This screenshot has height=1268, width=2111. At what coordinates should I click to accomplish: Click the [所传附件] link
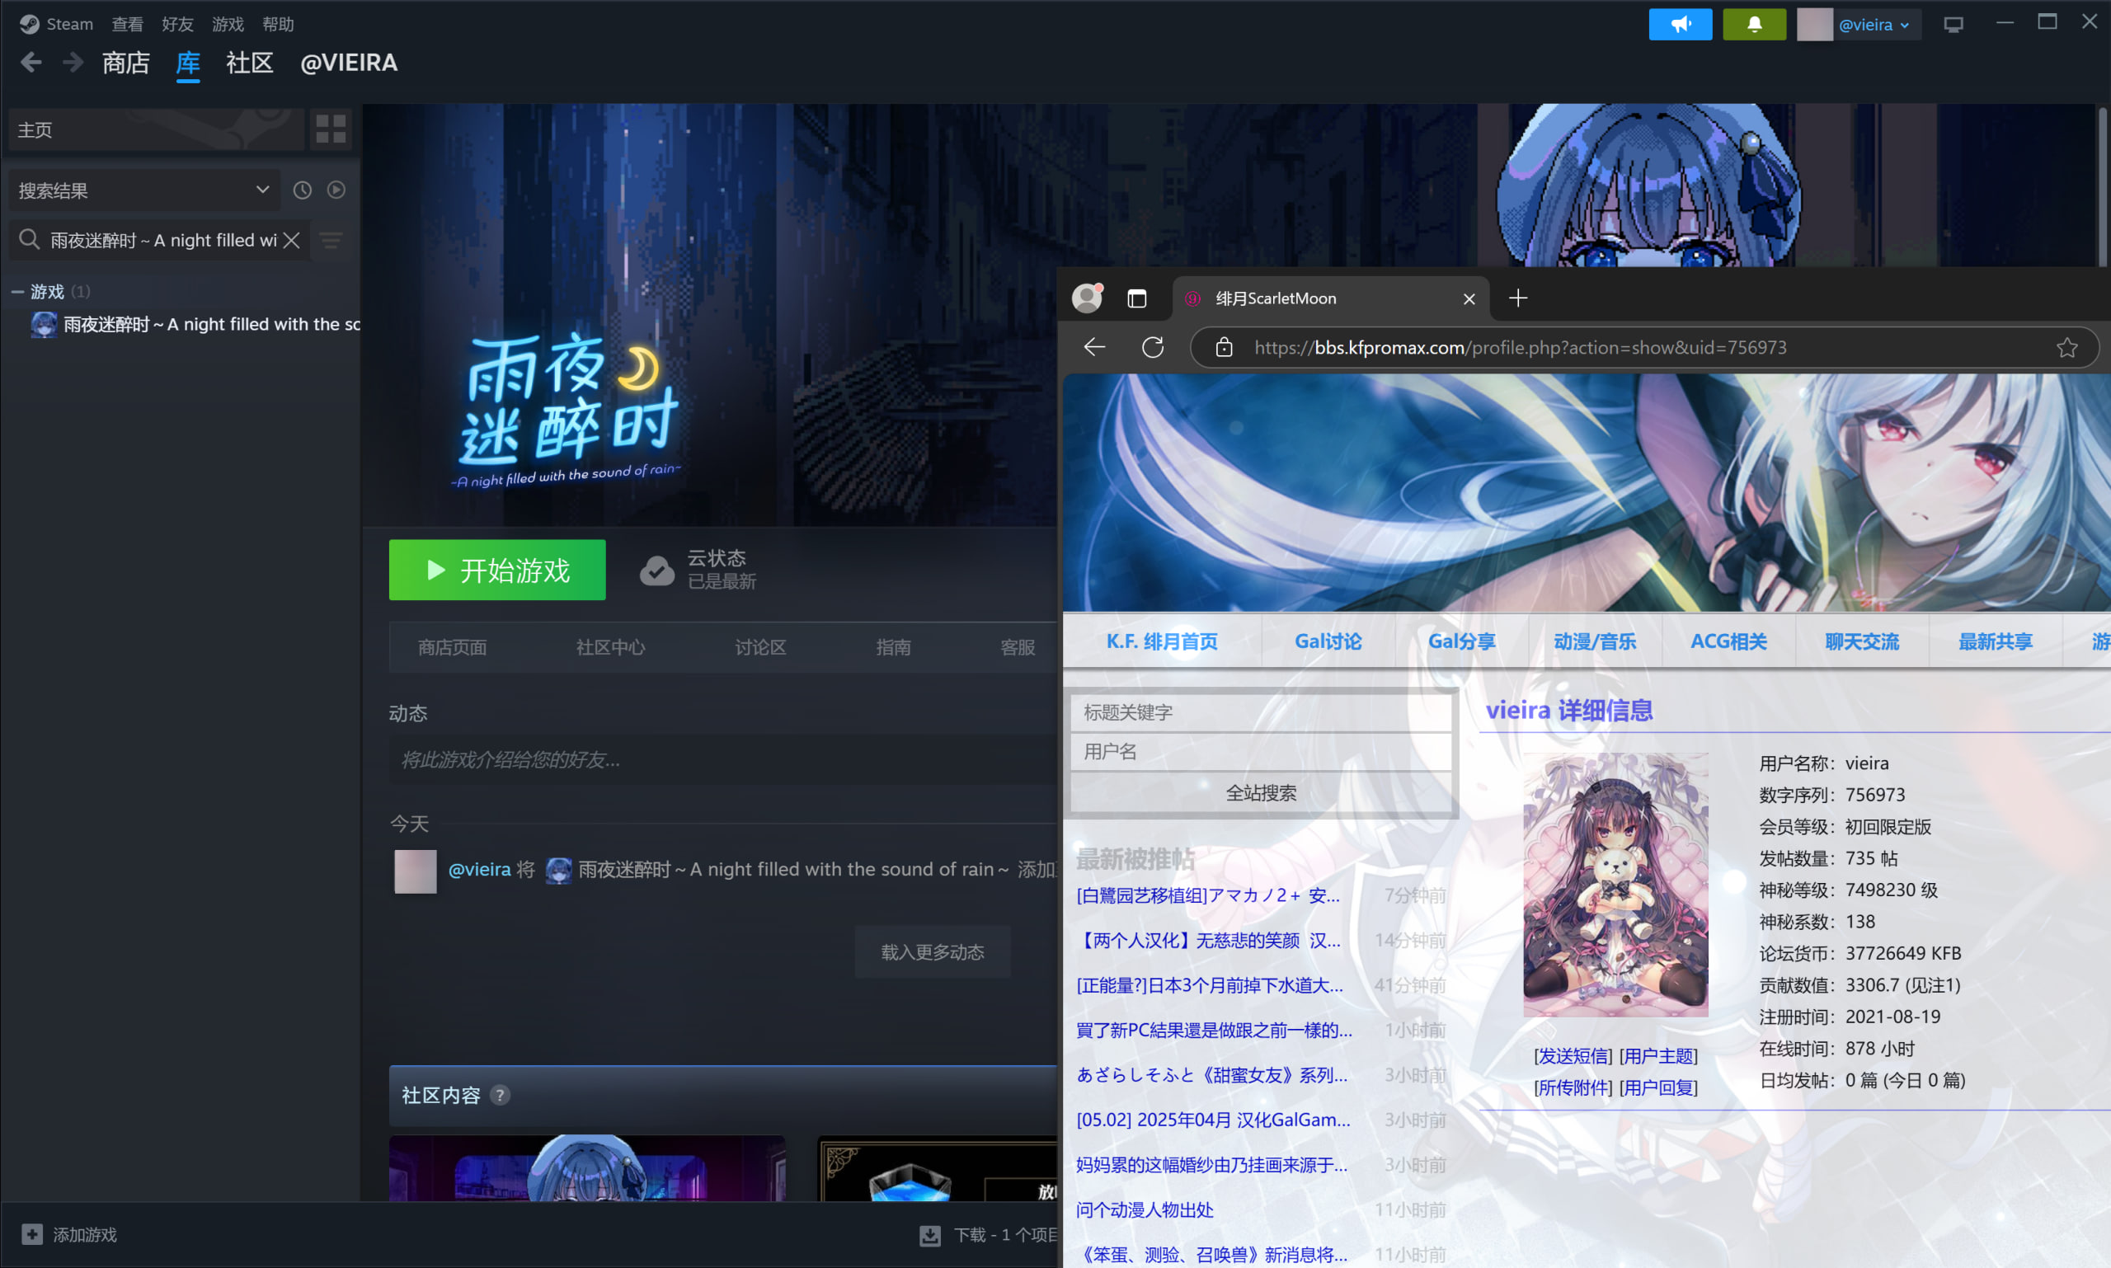pos(1573,1087)
